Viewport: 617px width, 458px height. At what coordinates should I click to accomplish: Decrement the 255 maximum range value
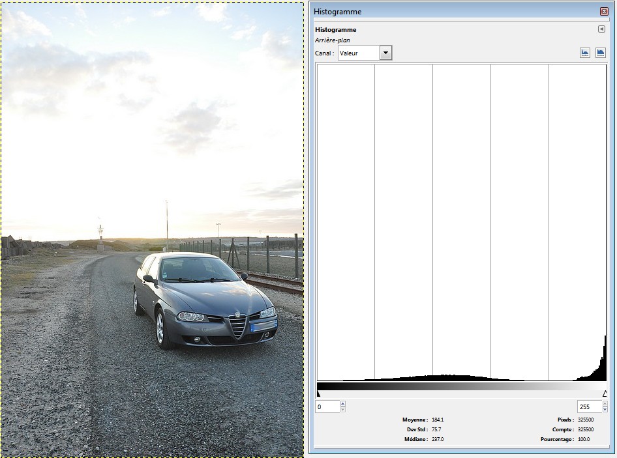(606, 409)
